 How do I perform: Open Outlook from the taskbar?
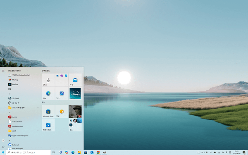click(92, 153)
